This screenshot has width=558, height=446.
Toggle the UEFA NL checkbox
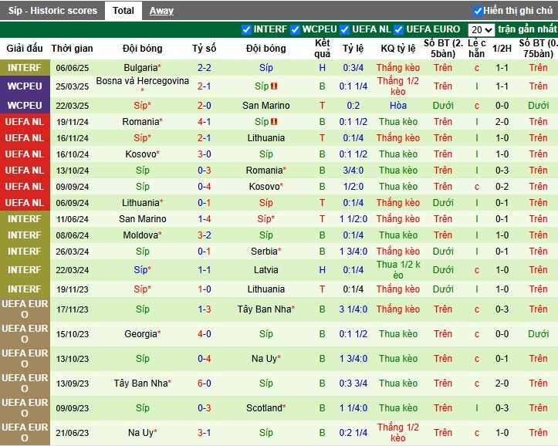[346, 29]
